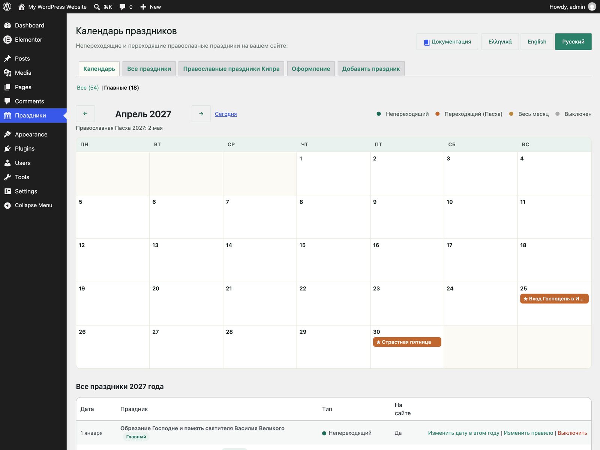
Task: Open the Праздники sidebar menu item
Action: click(33, 115)
